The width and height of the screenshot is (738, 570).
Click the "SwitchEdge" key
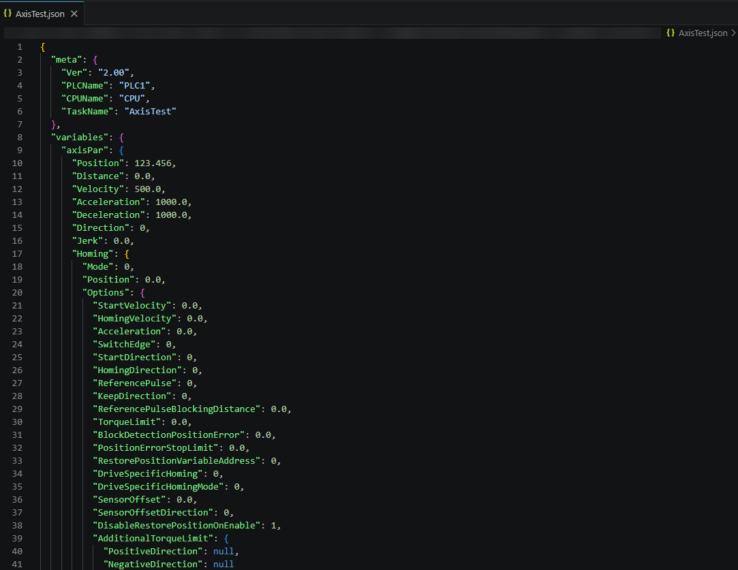124,345
